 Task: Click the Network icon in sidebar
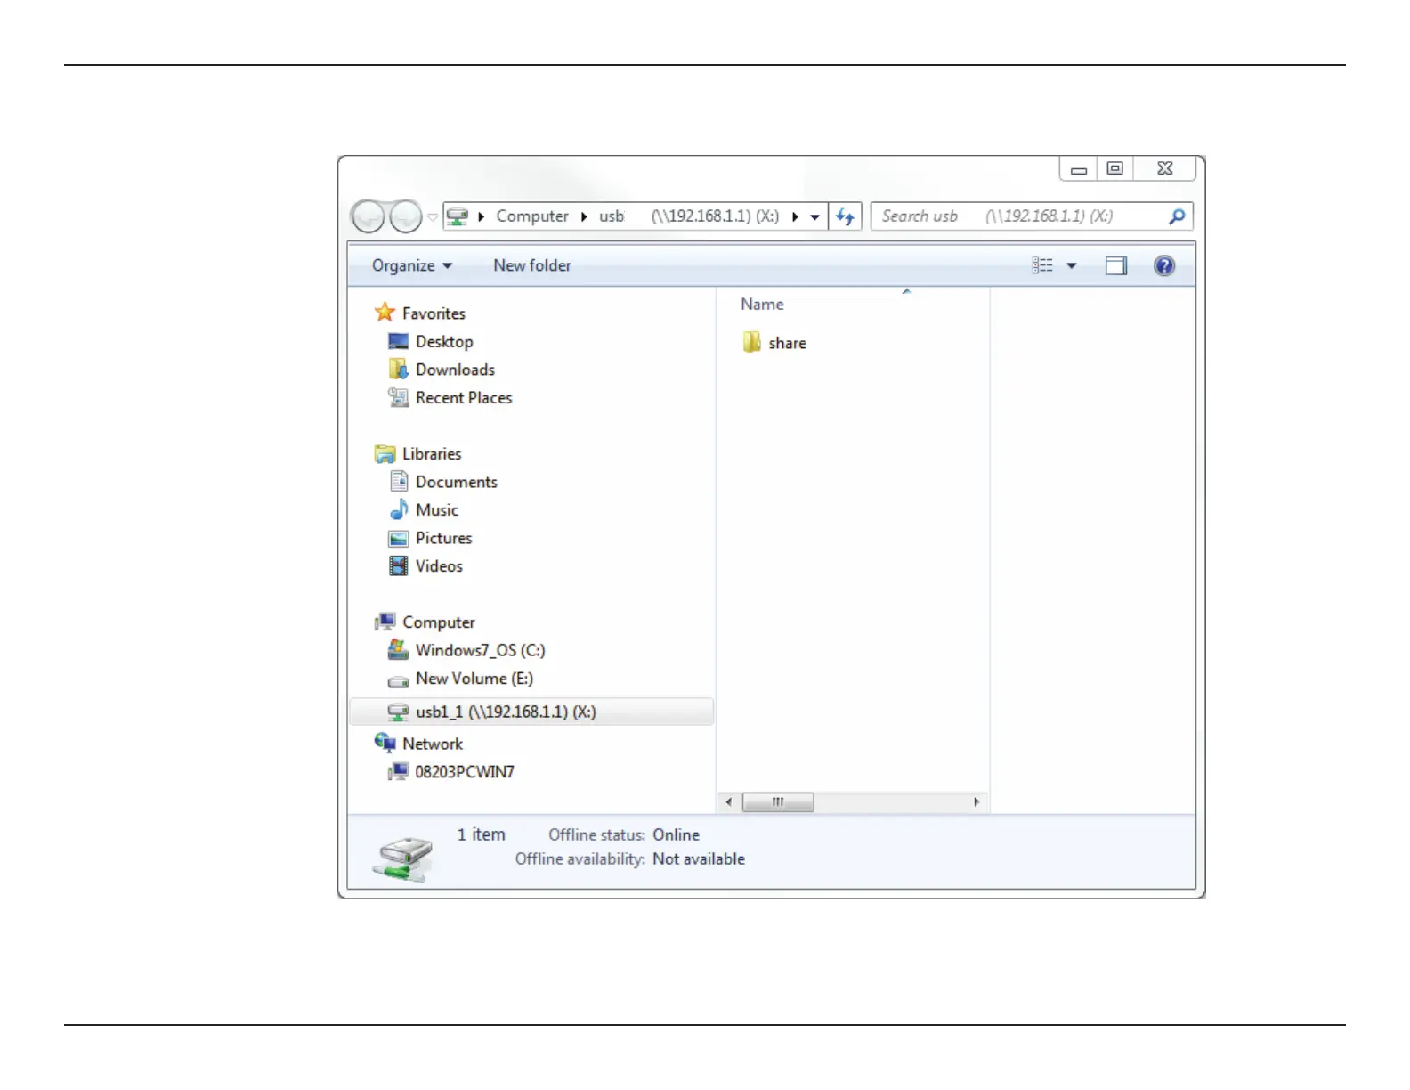coord(385,743)
